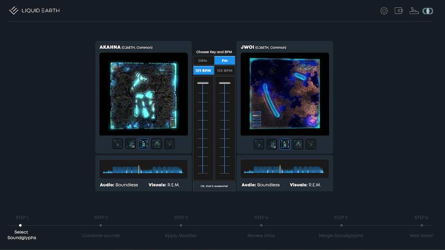Viewport: 445px width, 250px height.
Task: Click the JWOI soundglyph artwork
Action: click(x=285, y=94)
